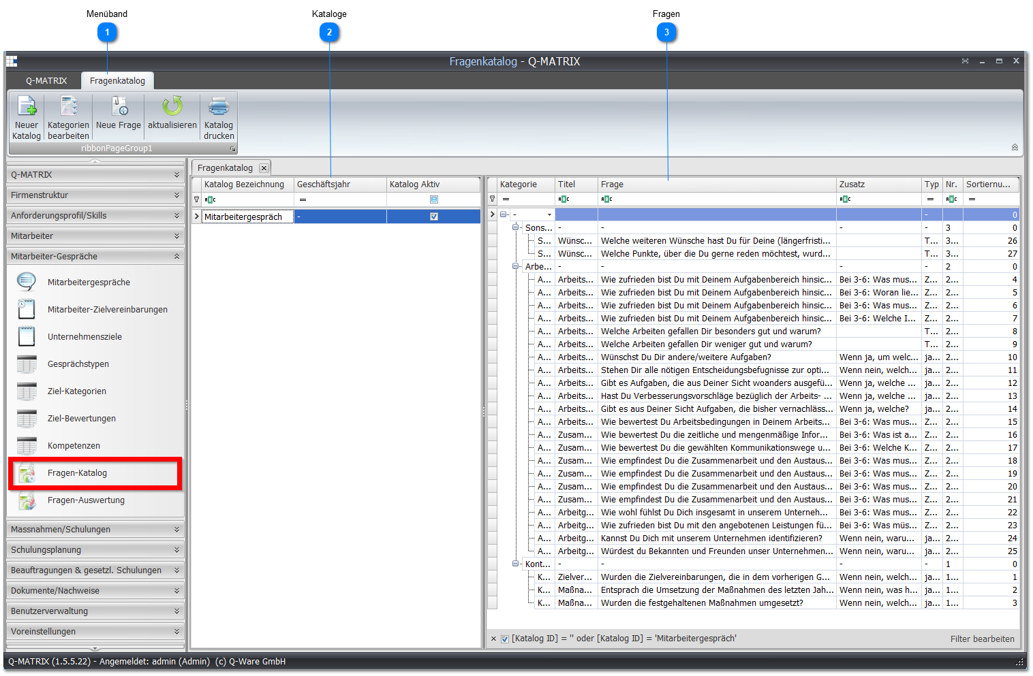Open Fragen-Katalog sidebar entry

click(x=95, y=473)
